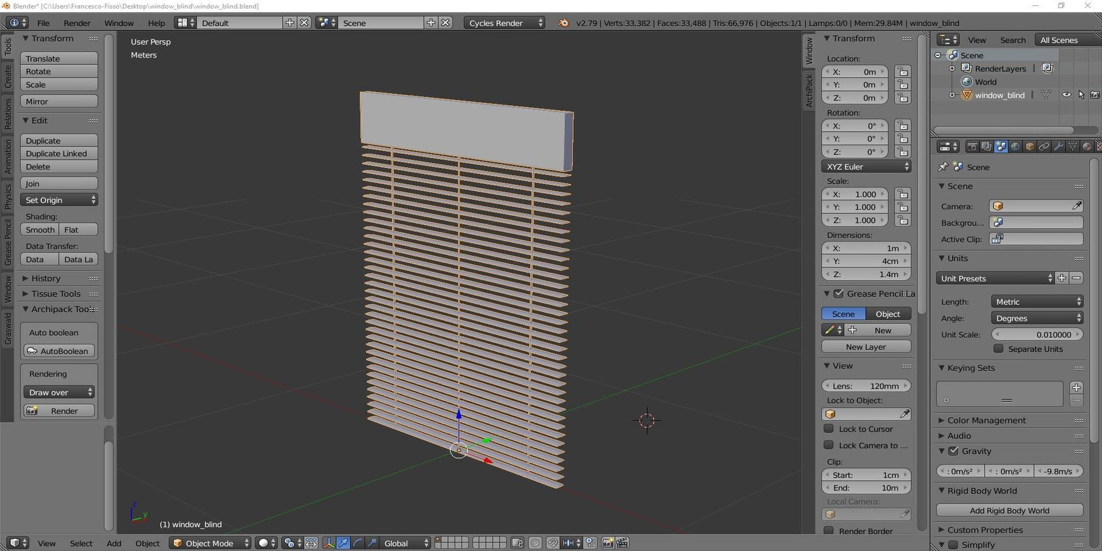The height and width of the screenshot is (551, 1102).
Task: Toggle window_blind renderability camera in outliner
Action: click(1095, 95)
